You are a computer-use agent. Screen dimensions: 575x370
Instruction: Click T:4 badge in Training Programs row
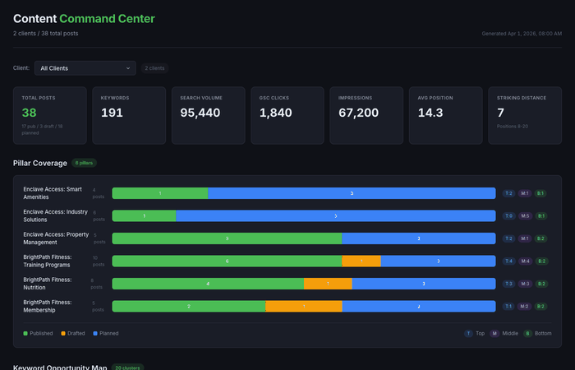[509, 261]
